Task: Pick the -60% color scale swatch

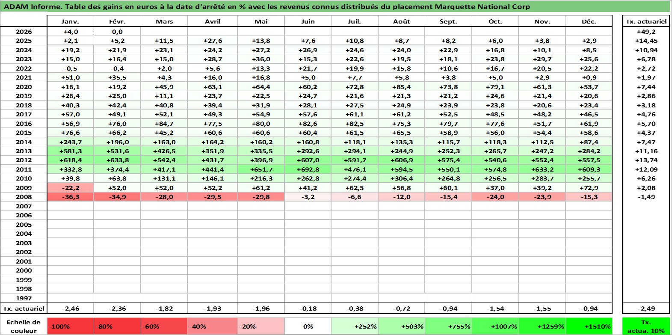Action: coord(165,326)
